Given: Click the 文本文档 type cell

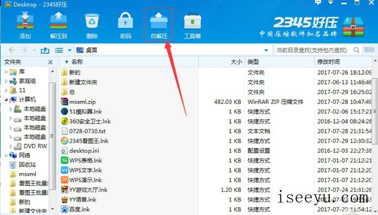Looking at the screenshot, I should click(x=259, y=131).
